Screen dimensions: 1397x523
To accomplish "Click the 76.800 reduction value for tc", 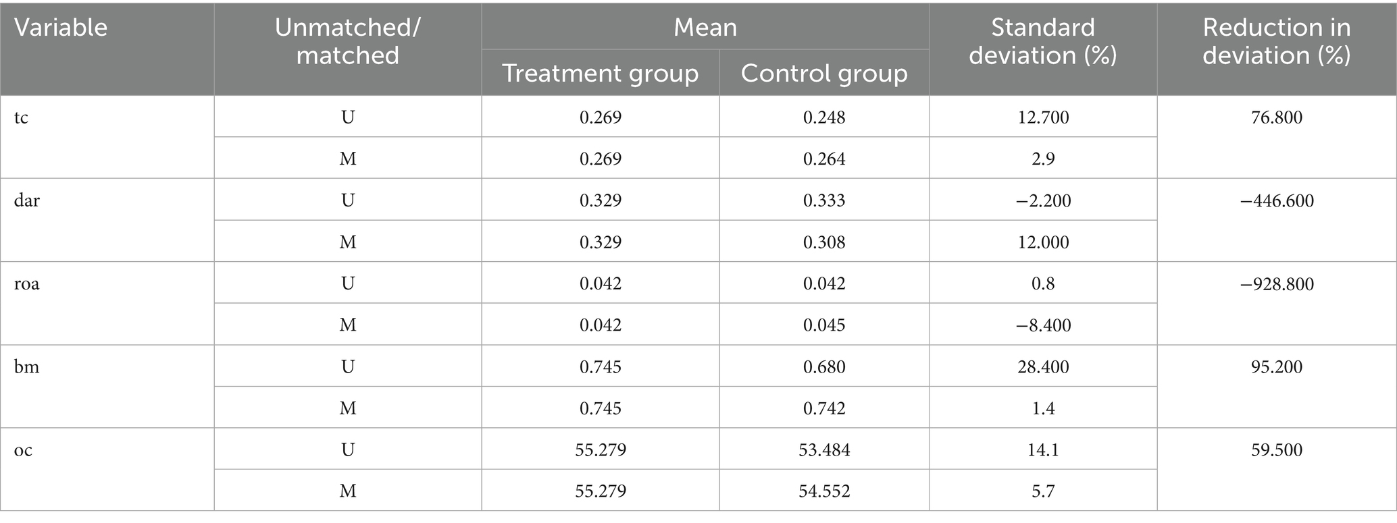I will click(1276, 117).
